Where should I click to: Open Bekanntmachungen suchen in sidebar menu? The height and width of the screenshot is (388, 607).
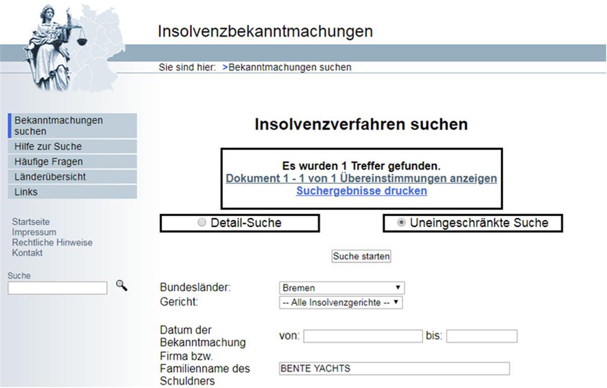click(x=58, y=126)
